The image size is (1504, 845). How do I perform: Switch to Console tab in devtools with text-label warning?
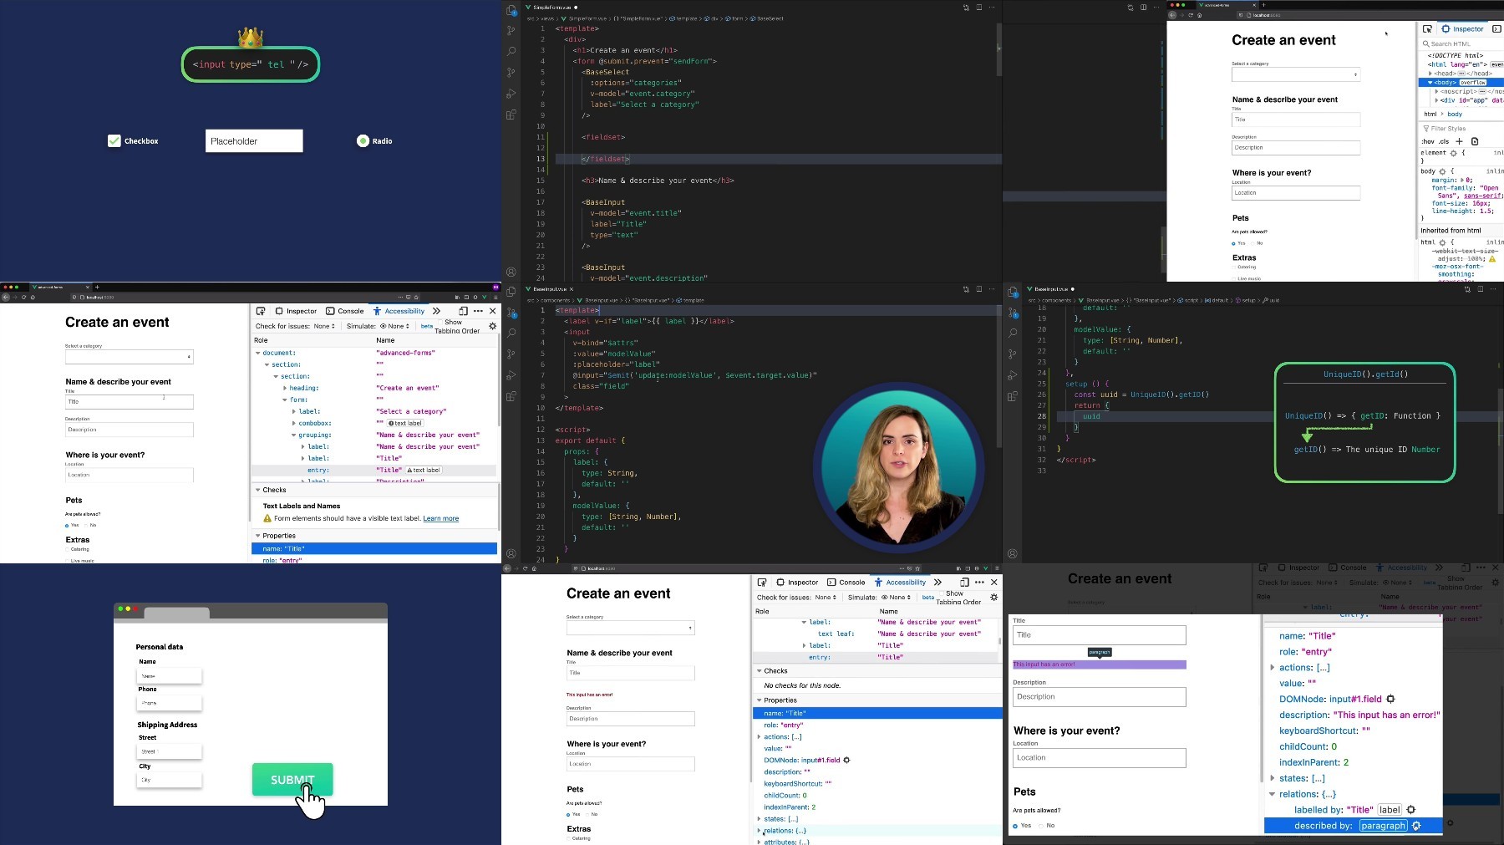point(345,311)
